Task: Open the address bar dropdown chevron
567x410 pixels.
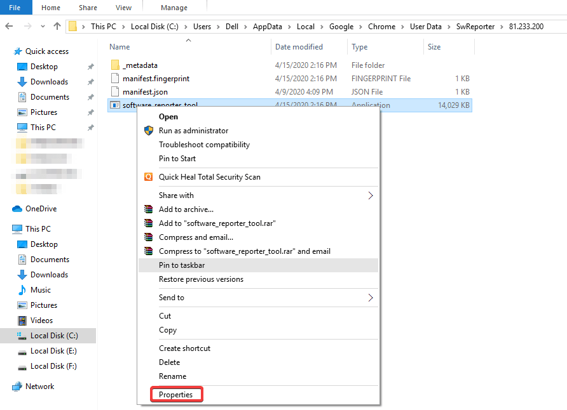Action: pyautogui.click(x=43, y=26)
